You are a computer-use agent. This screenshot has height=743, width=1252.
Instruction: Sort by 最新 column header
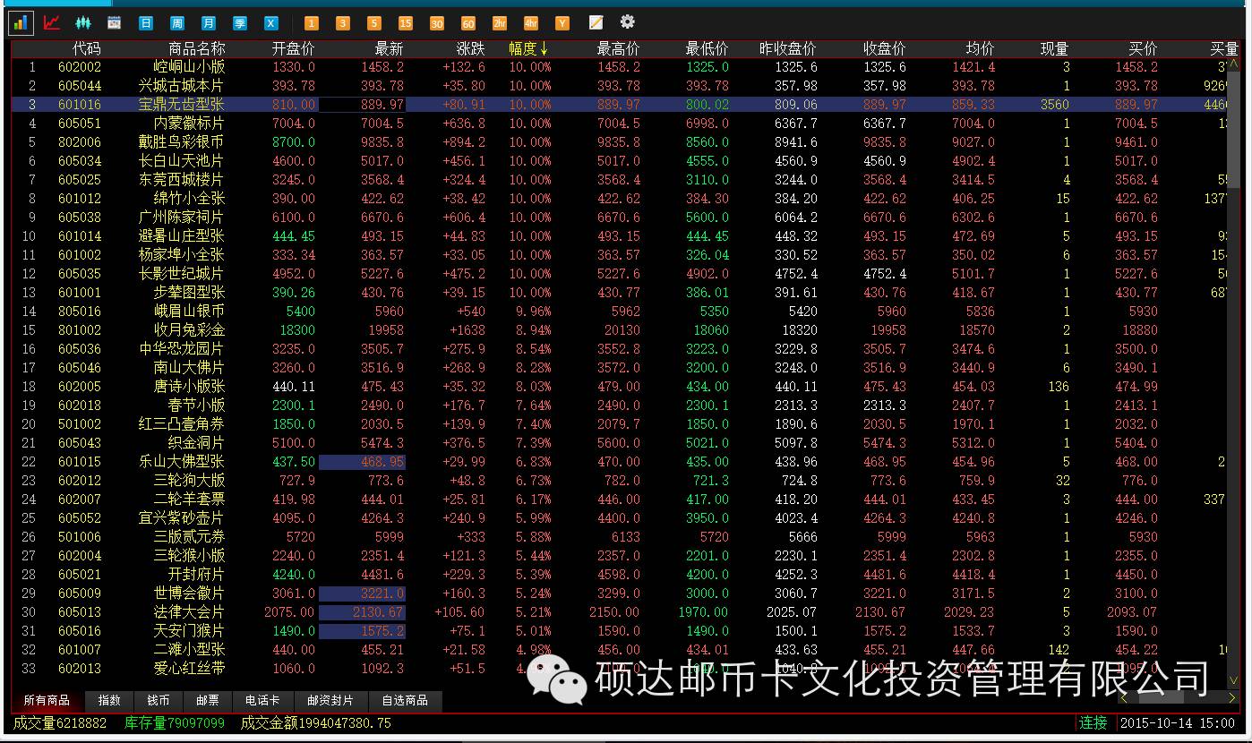pos(390,48)
